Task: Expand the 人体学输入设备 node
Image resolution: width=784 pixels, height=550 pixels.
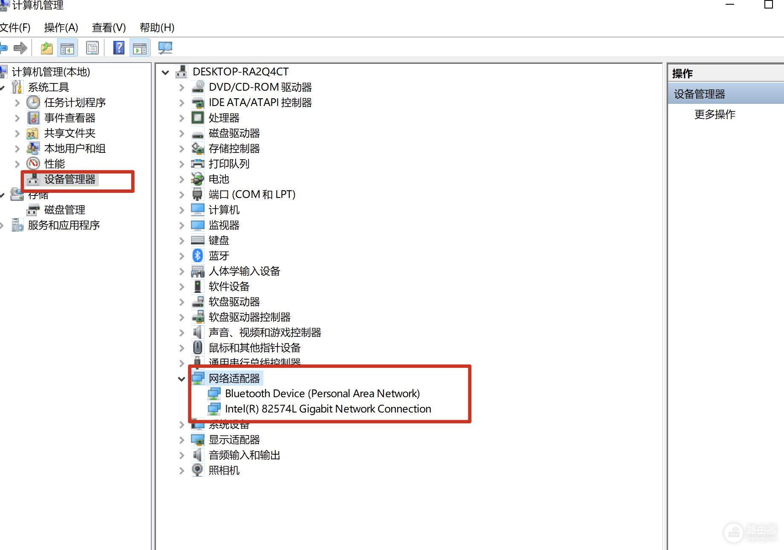Action: pos(182,271)
